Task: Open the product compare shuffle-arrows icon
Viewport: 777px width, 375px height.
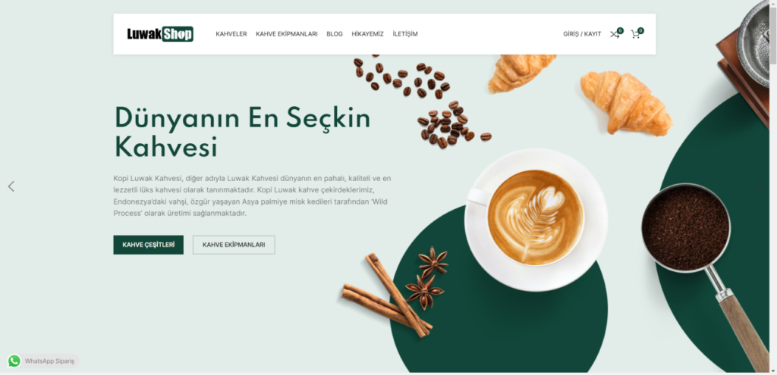Action: [x=615, y=34]
